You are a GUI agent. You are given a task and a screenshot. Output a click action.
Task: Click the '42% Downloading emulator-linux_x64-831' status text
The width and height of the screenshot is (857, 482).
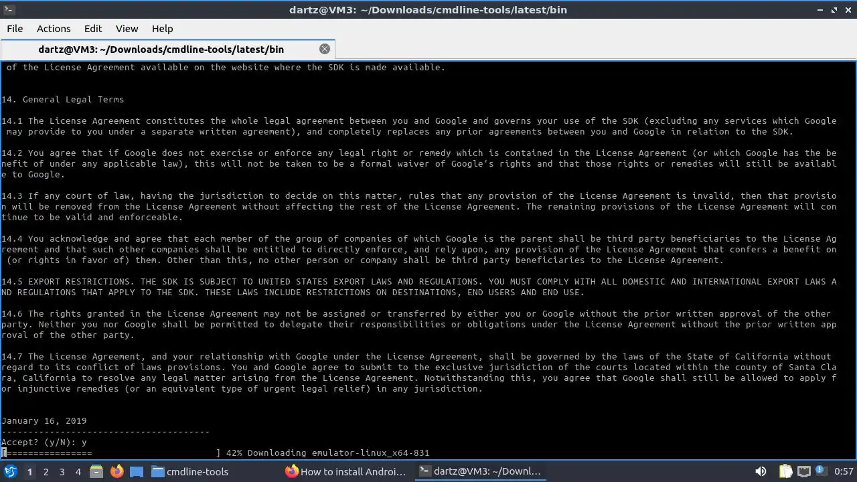pos(328,453)
